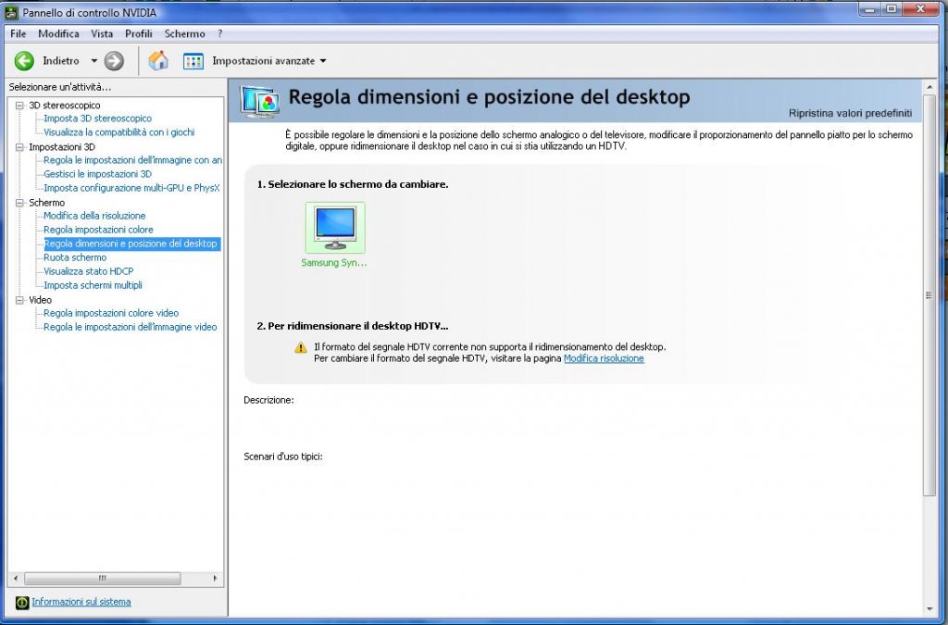Select the Samsung SyncMaster monitor icon
Viewport: 948px width, 625px height.
pos(335,227)
